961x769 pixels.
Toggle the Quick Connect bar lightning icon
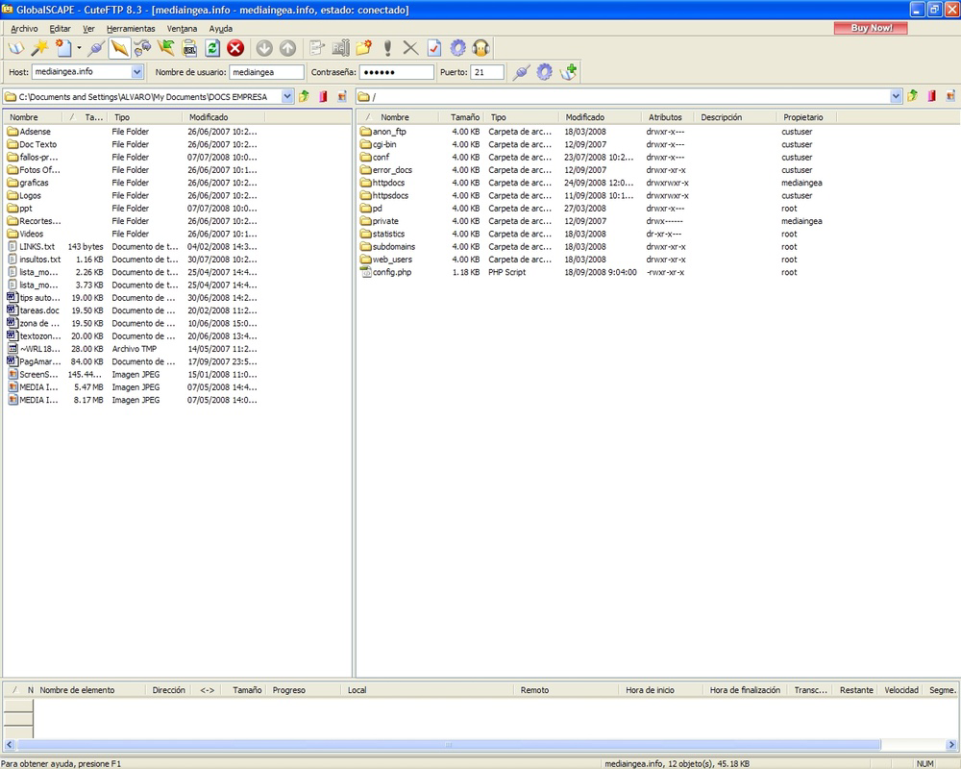point(119,48)
